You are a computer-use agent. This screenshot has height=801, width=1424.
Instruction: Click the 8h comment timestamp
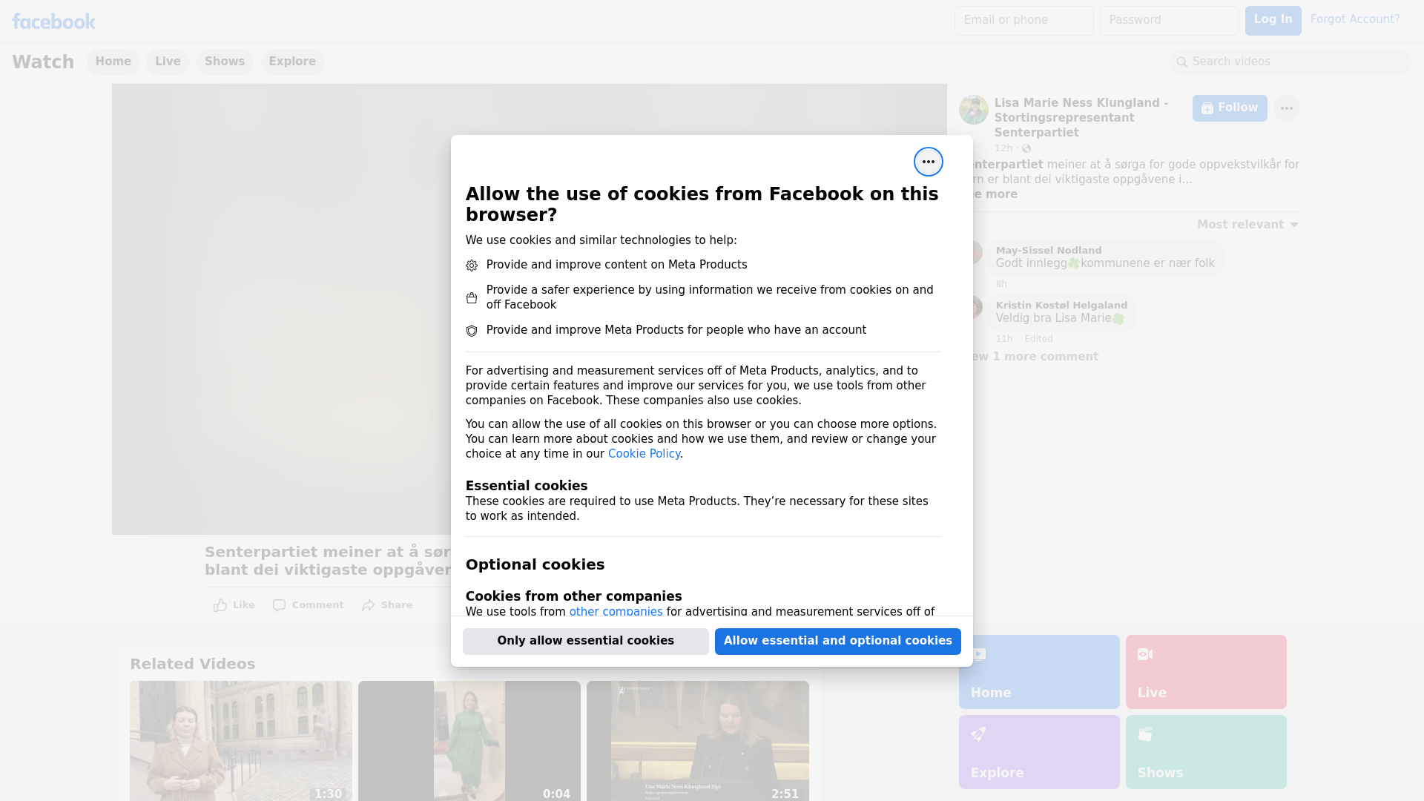point(1001,284)
